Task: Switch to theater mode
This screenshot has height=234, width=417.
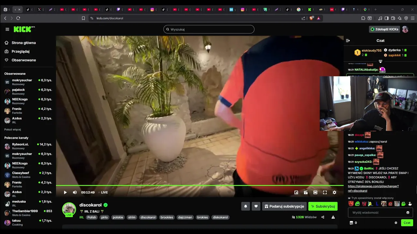Action: coord(315,192)
